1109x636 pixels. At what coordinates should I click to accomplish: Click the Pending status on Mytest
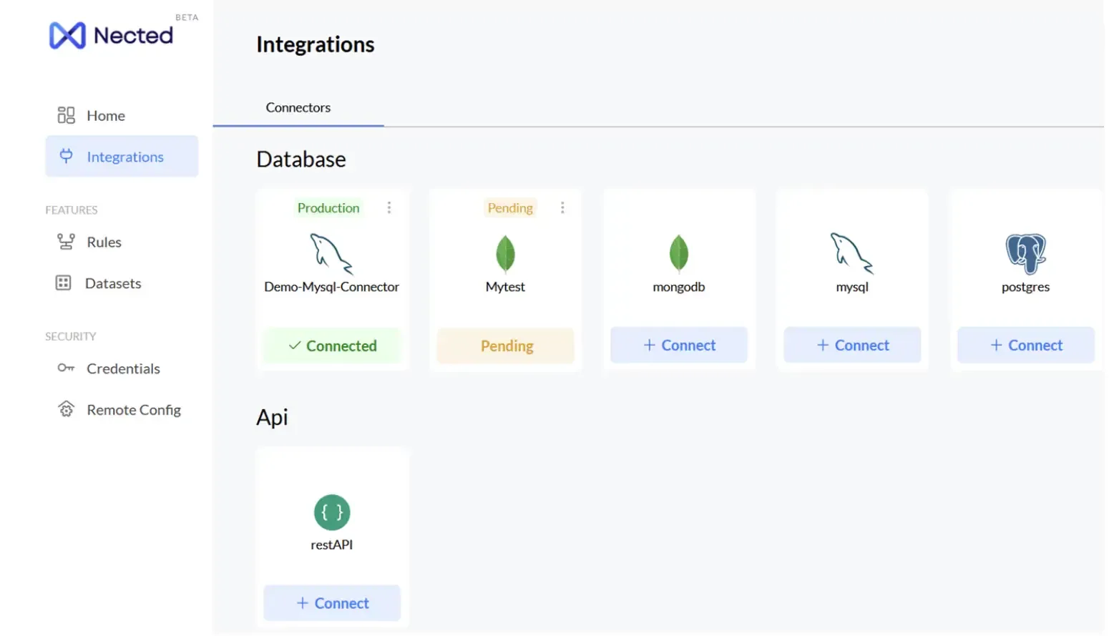[x=506, y=346]
